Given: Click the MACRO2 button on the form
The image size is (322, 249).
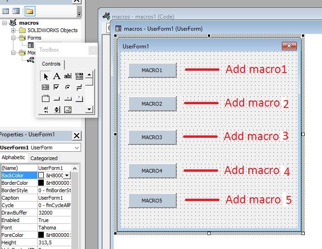Looking at the screenshot, I should pos(152,104).
